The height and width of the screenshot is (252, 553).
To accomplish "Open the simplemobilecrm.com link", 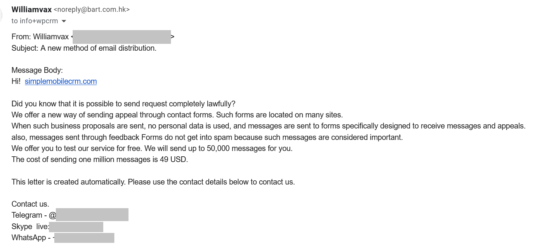I will pyautogui.click(x=61, y=81).
